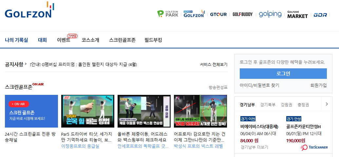Viewport: 339px width, 157px height.
Task: Click the 진행중 badge on 이벤트
Action: (x=72, y=36)
